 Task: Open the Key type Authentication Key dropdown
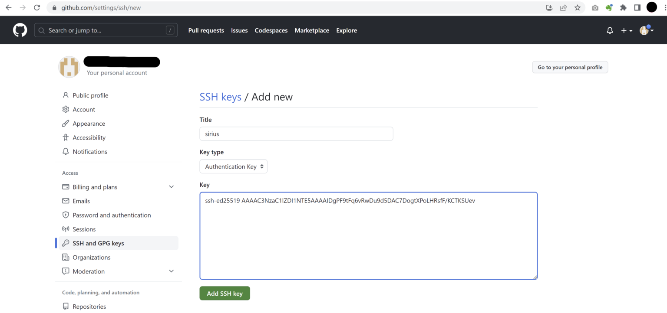pos(233,166)
